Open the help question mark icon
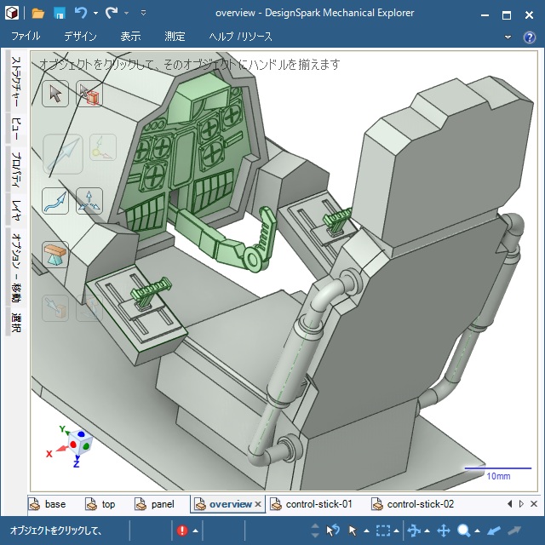This screenshot has height=545, width=545. coord(529,37)
